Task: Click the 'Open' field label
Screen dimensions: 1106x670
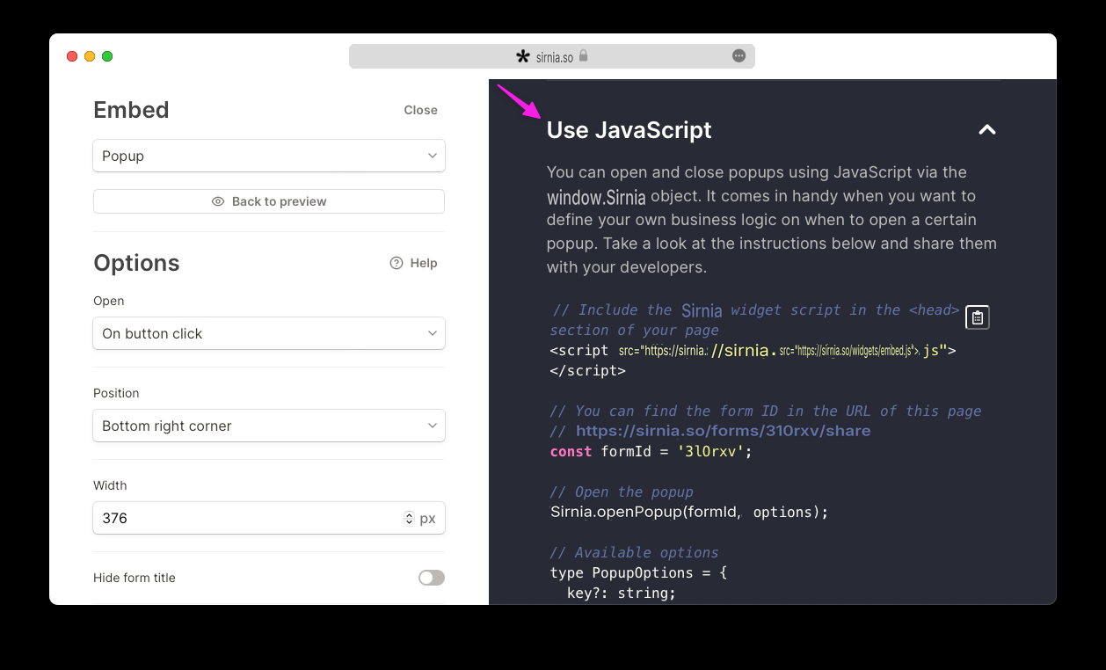Action: 109,301
